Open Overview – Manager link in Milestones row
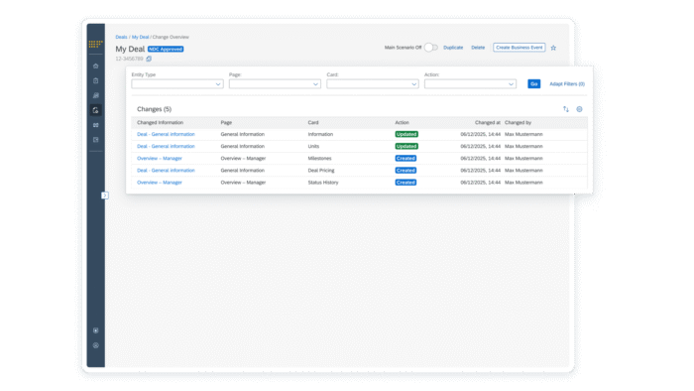The width and height of the screenshot is (694, 391). [x=160, y=158]
